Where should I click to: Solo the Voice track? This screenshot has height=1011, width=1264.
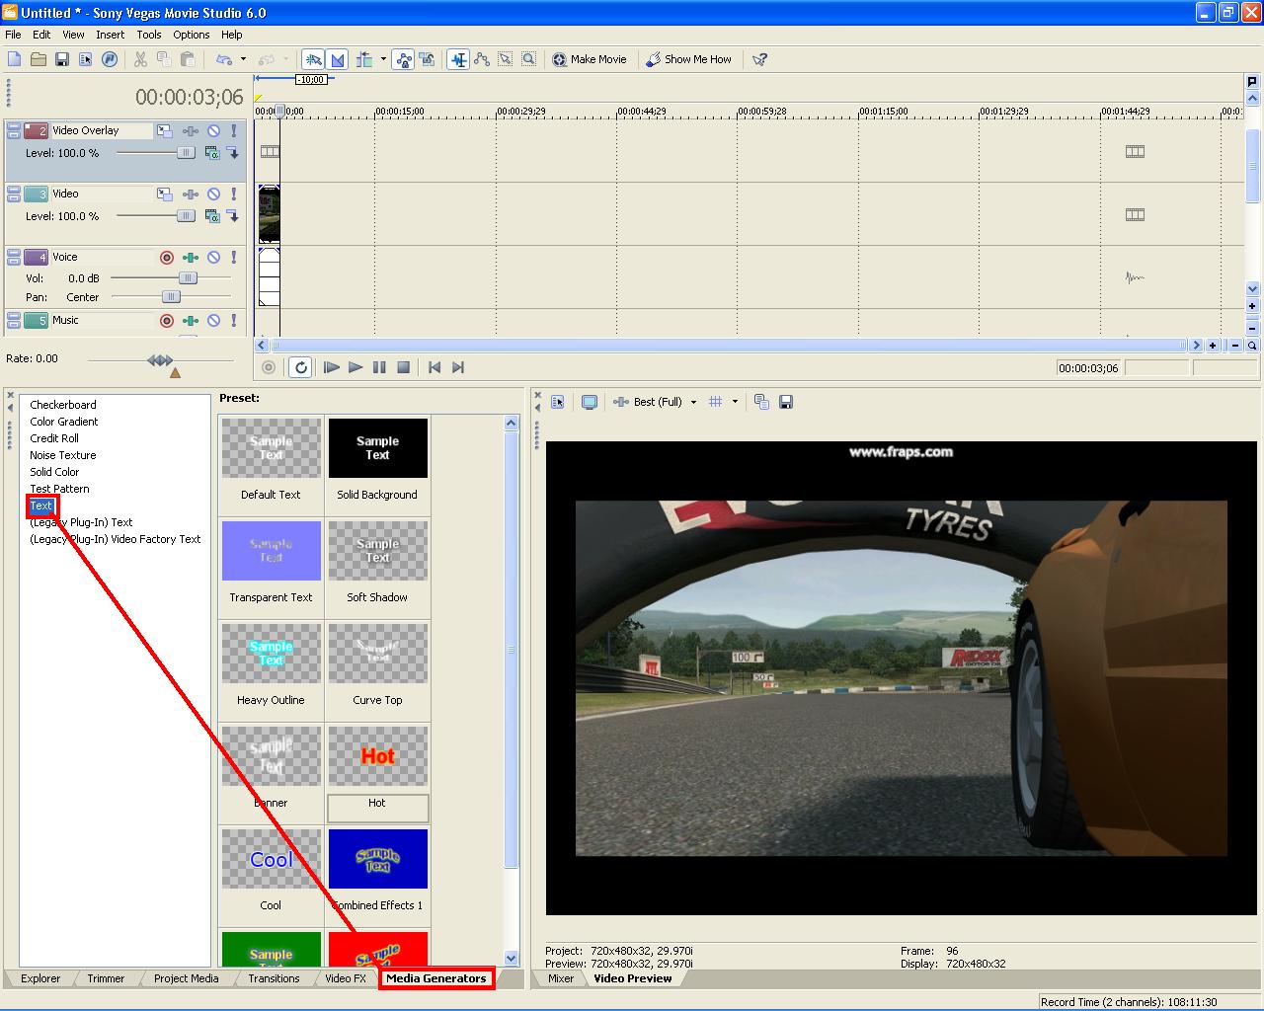click(x=234, y=257)
